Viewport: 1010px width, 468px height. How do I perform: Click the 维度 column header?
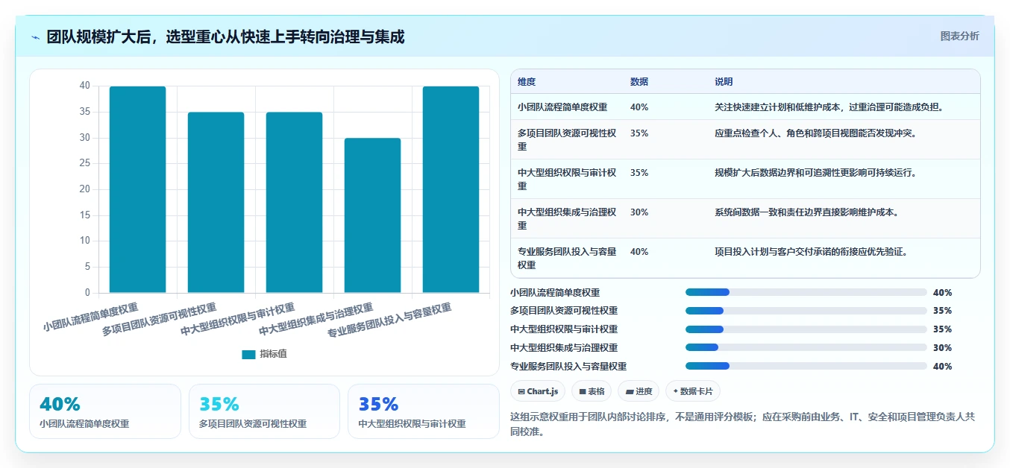pos(527,82)
